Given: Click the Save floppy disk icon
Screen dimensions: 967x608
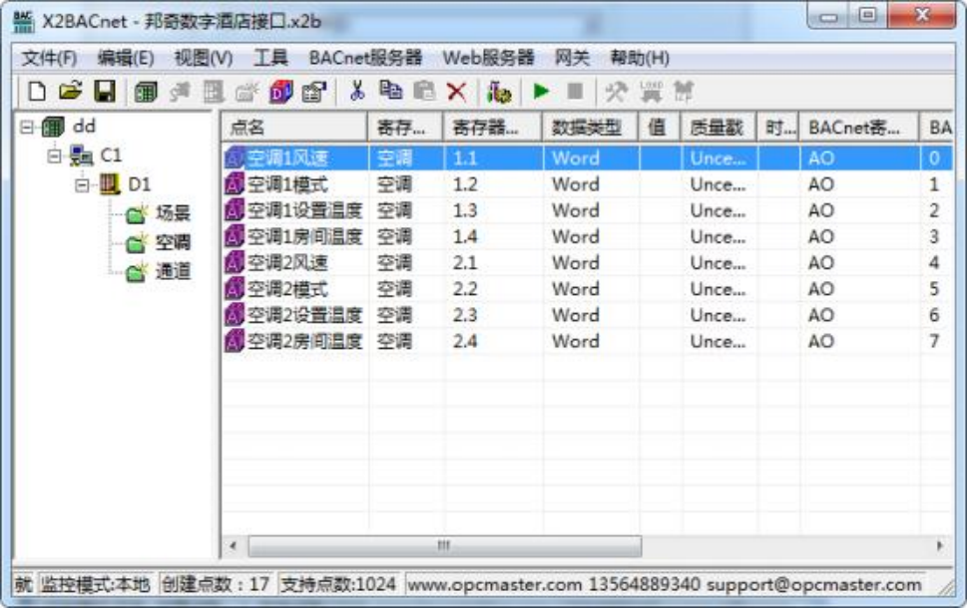Looking at the screenshot, I should click(x=104, y=92).
